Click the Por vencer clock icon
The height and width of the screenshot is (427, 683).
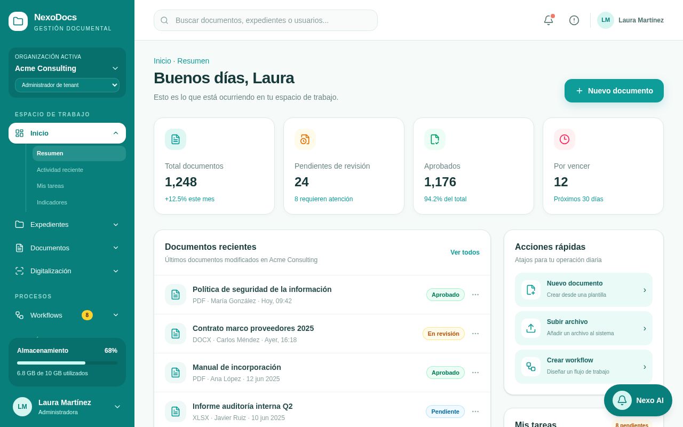[x=565, y=139]
